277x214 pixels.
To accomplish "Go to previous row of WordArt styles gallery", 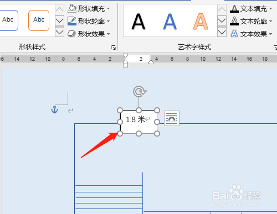I will click(x=222, y=9).
